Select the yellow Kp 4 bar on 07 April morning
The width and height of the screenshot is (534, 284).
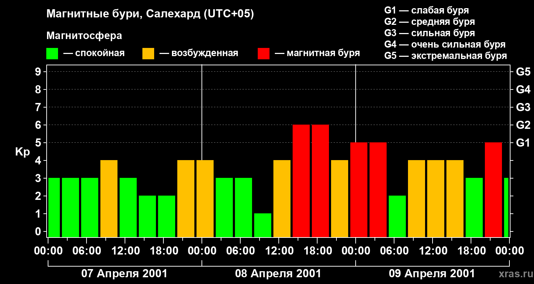(109, 198)
